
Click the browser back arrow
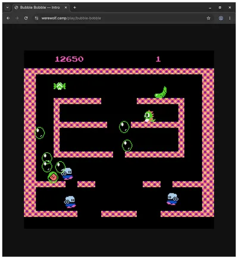8,18
